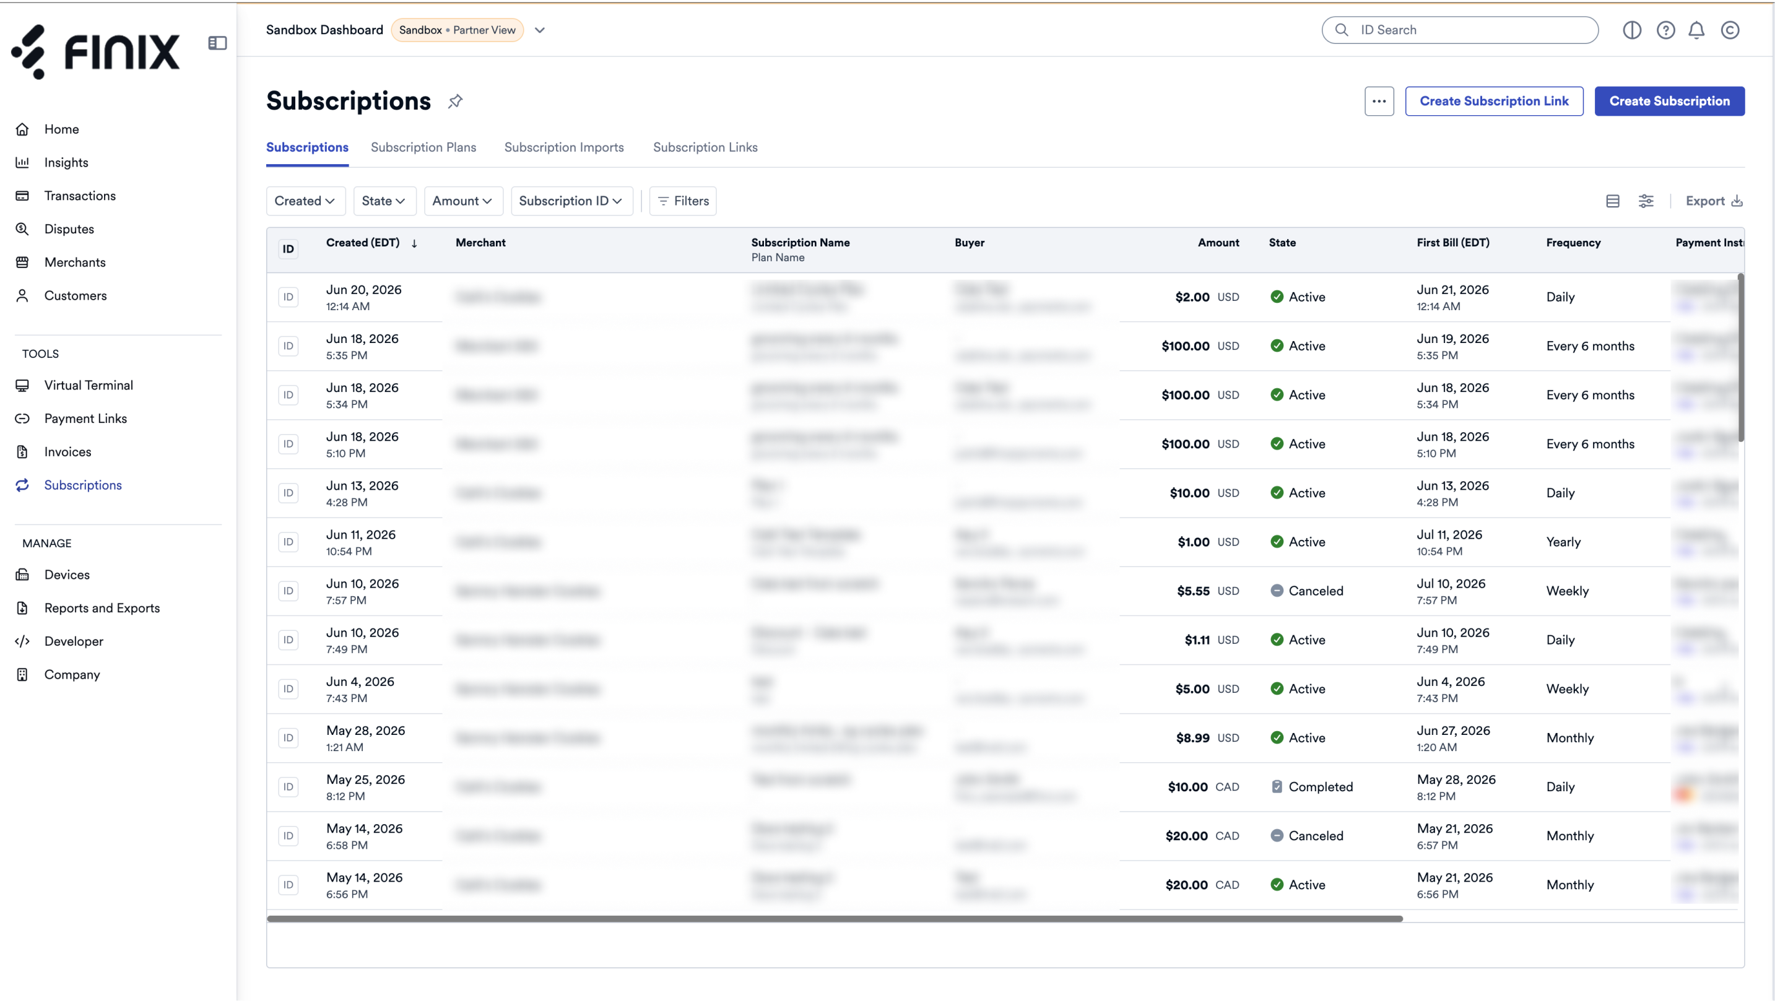The width and height of the screenshot is (1775, 1003).
Task: Open Merchants in sidebar
Action: coord(75,263)
